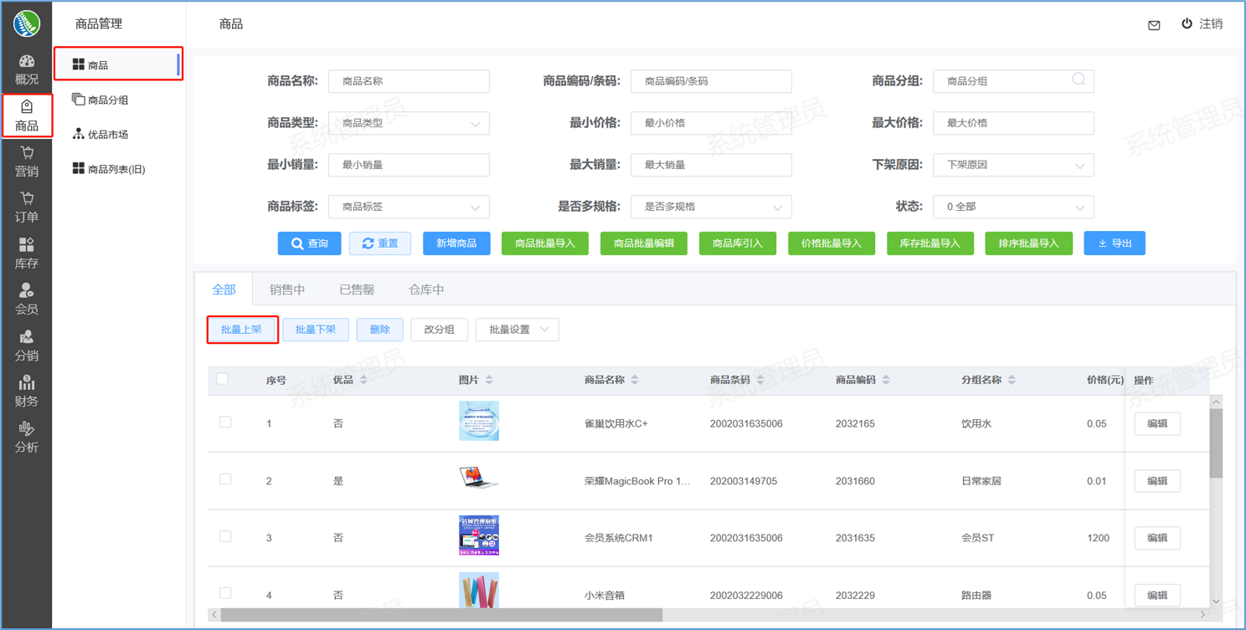Select the checkbox for 会员系统CRM1 row
The width and height of the screenshot is (1246, 630).
click(x=225, y=536)
